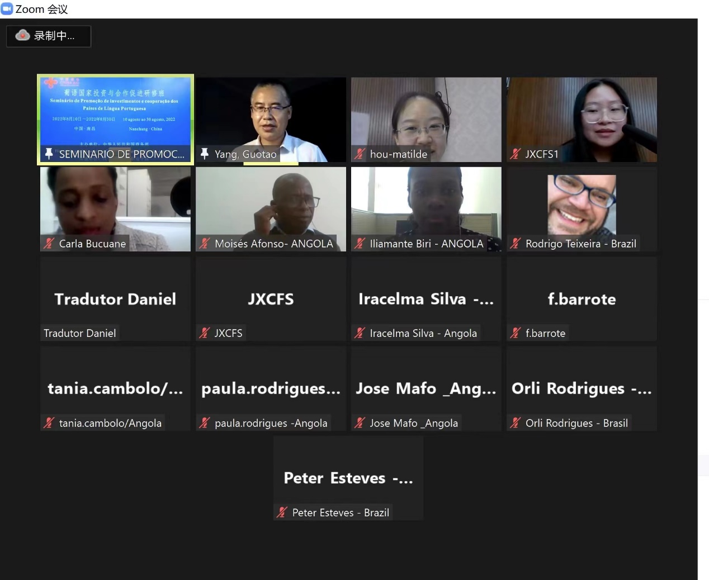The height and width of the screenshot is (580, 709).
Task: Click muted microphone icon for hou-matilde
Action: pyautogui.click(x=360, y=154)
